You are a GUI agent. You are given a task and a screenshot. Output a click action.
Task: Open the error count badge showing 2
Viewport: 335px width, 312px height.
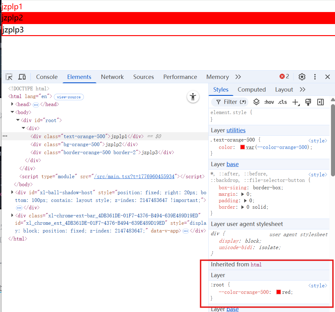284,76
